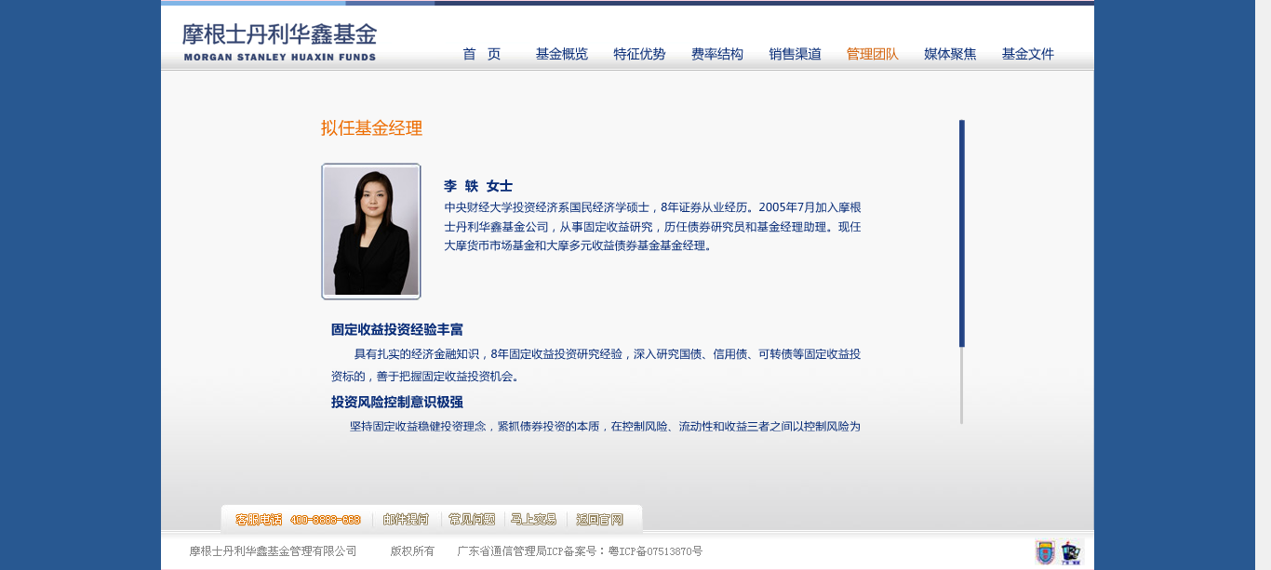The image size is (1271, 570).
Task: Open the 首页 home page
Action: pos(481,54)
